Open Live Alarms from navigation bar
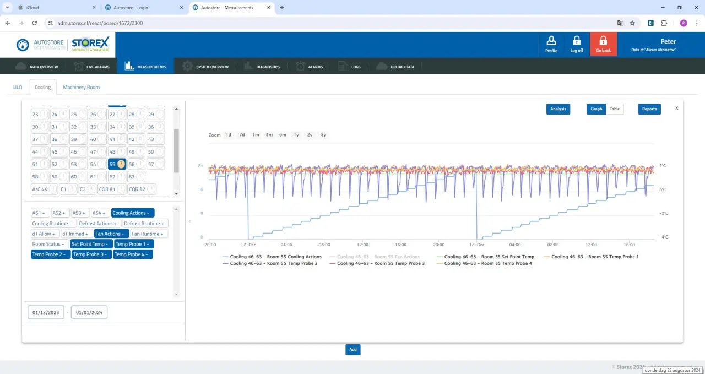The height and width of the screenshot is (374, 705). [91, 67]
